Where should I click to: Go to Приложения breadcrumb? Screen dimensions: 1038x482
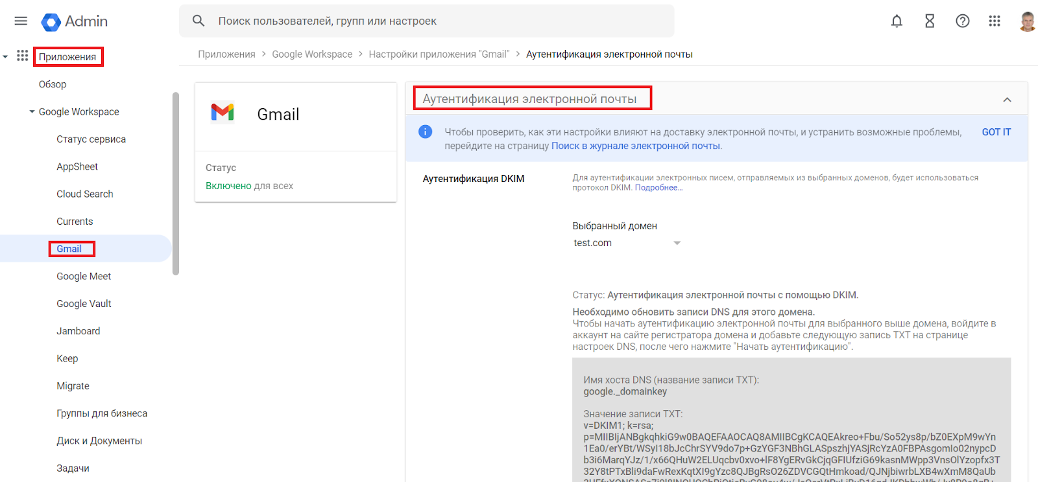(226, 54)
